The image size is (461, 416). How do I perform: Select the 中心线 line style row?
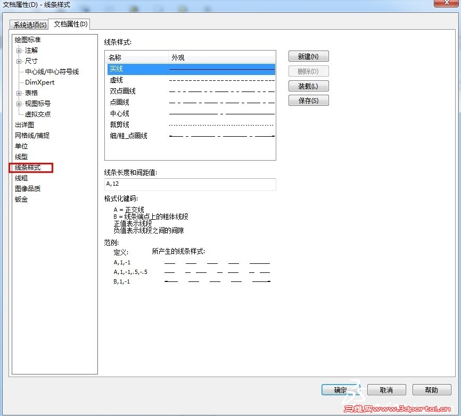coord(191,114)
